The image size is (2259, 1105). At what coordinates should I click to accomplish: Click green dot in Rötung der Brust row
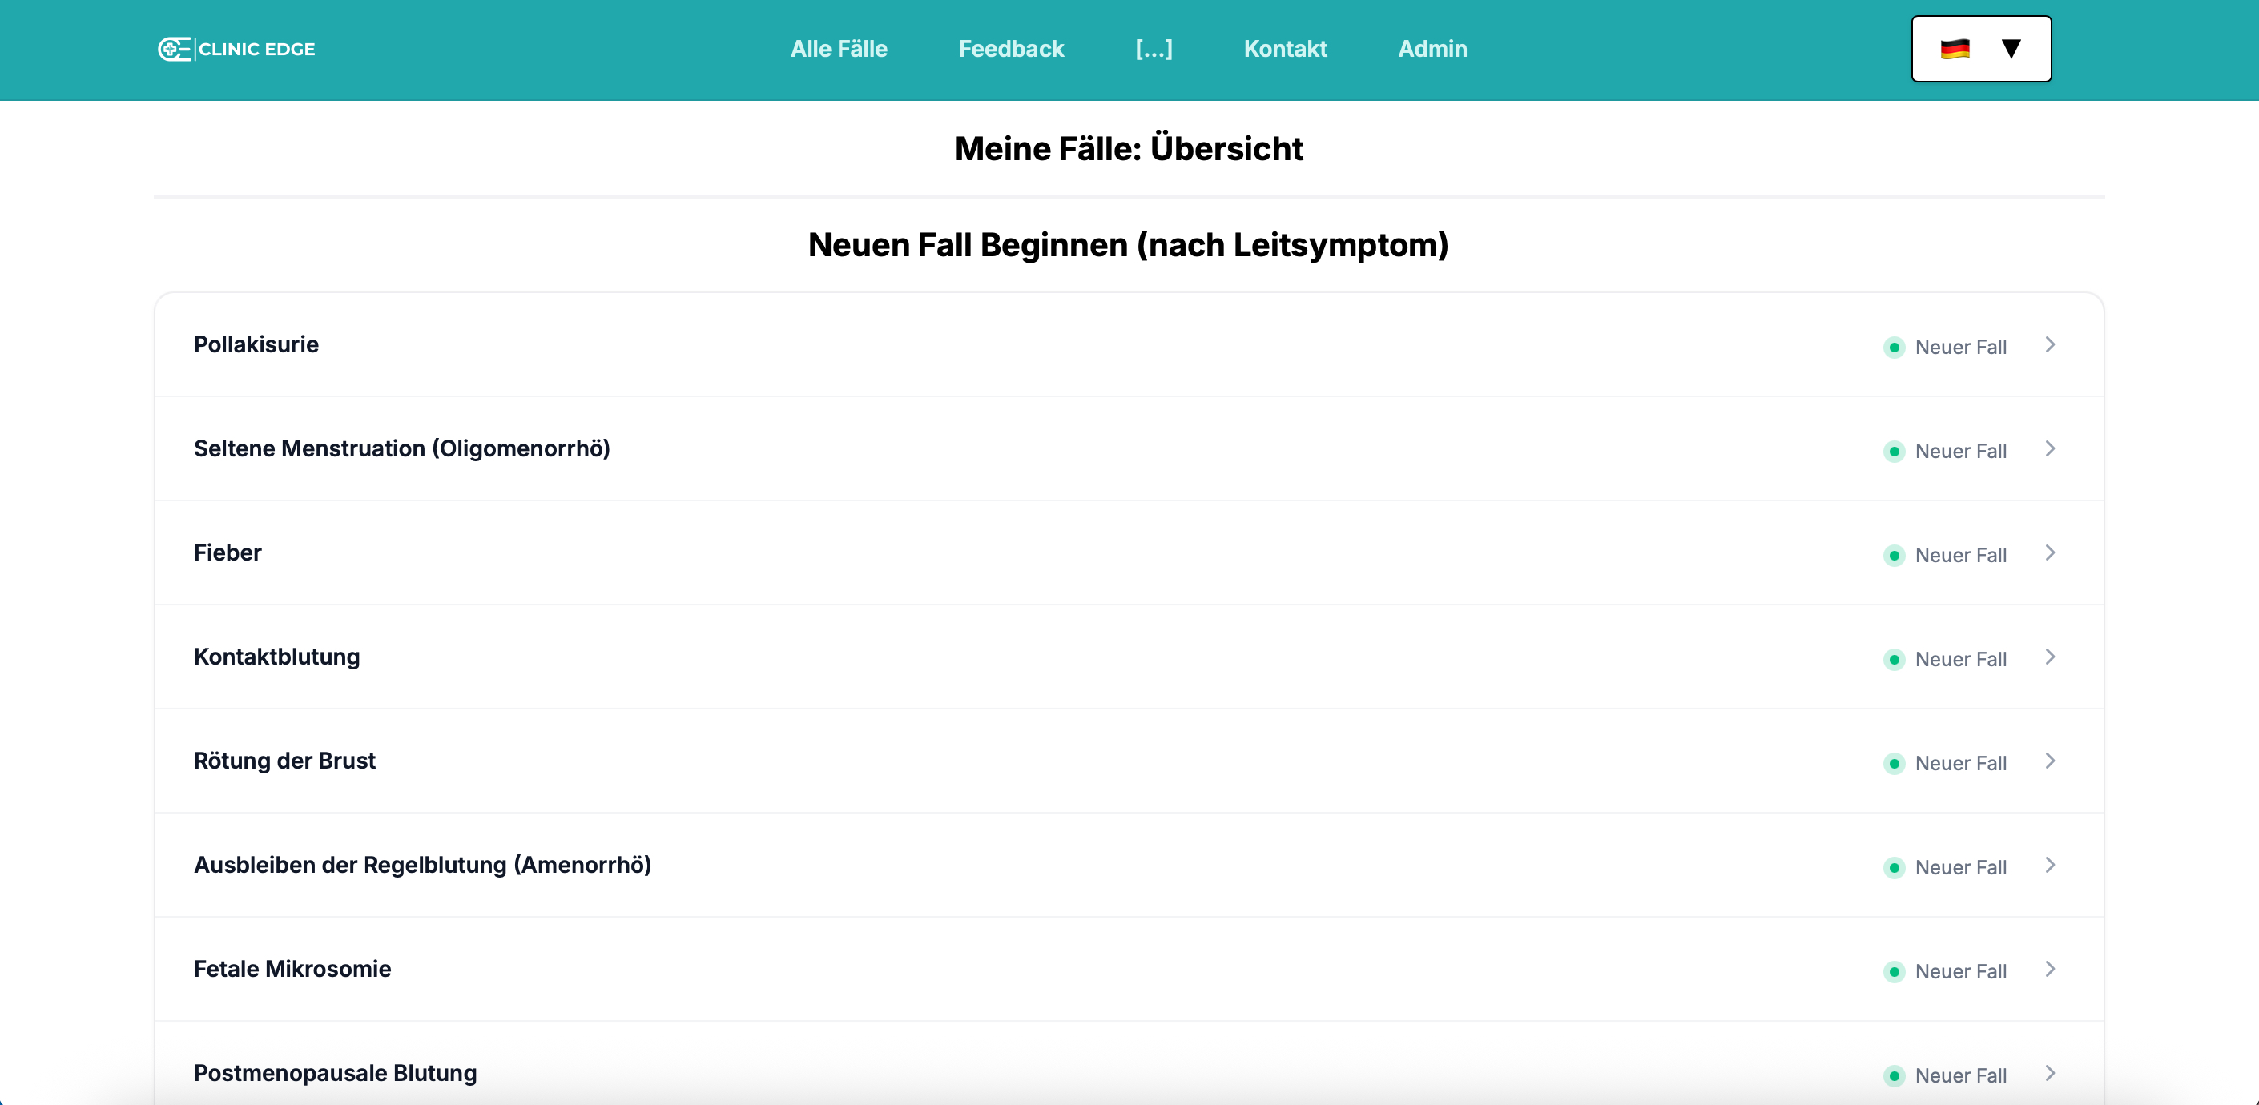coord(1895,763)
